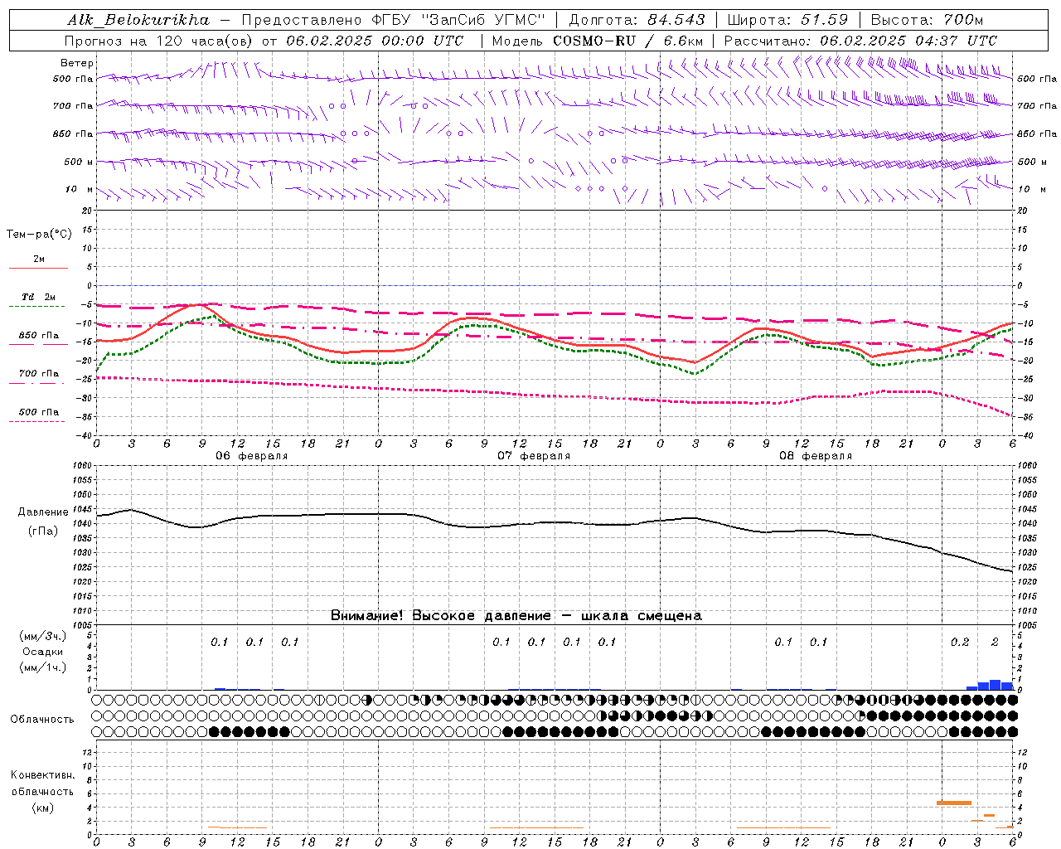Click the 08 февраля date label

816,456
